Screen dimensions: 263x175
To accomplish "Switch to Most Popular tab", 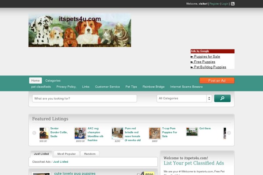I will 67,154.
